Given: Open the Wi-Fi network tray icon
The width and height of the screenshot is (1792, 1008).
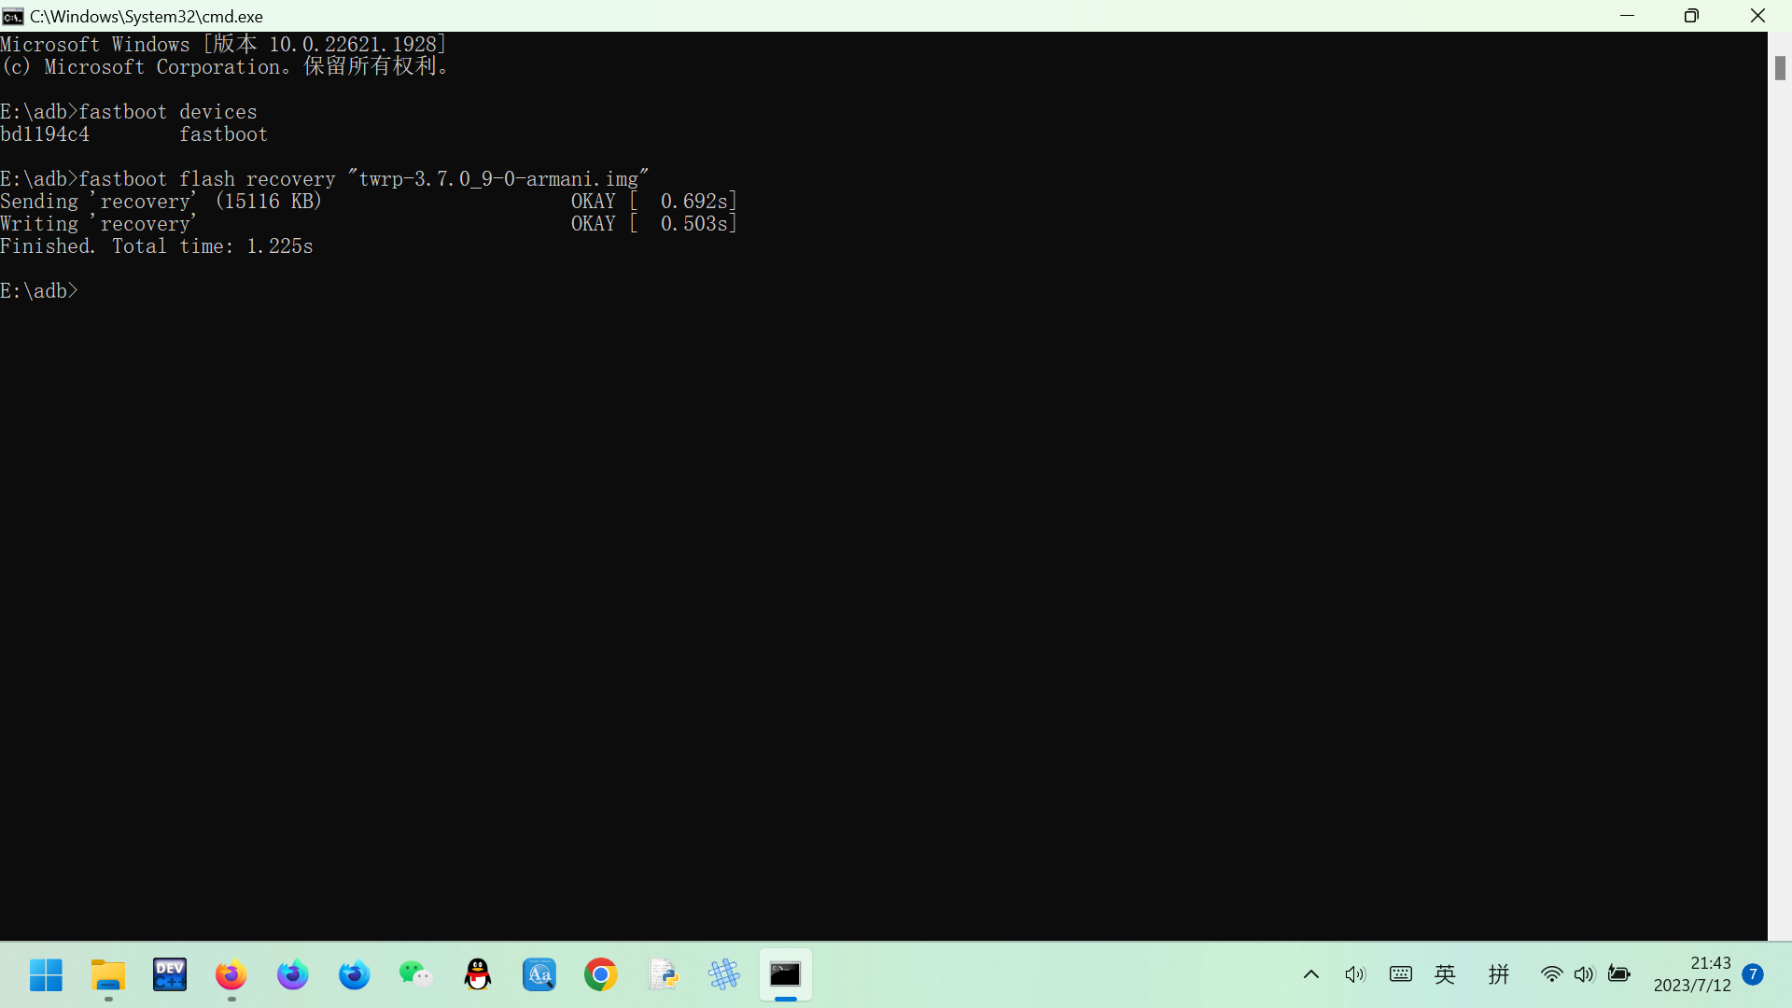Looking at the screenshot, I should pos(1551,974).
